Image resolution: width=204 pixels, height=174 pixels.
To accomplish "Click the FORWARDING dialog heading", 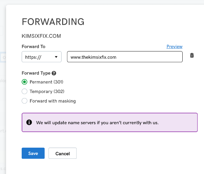I will tap(53, 22).
